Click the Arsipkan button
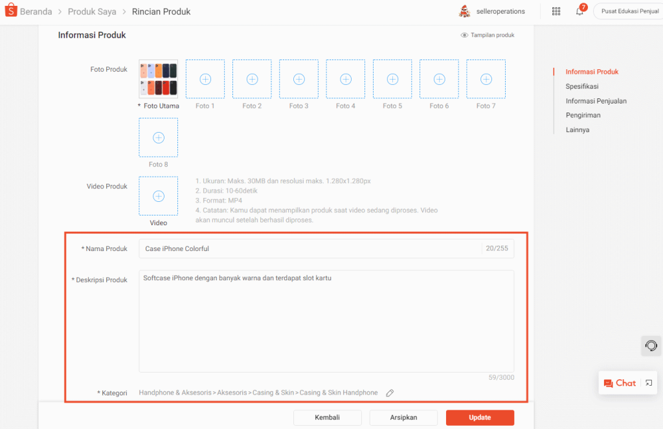The height and width of the screenshot is (429, 663). pos(403,417)
